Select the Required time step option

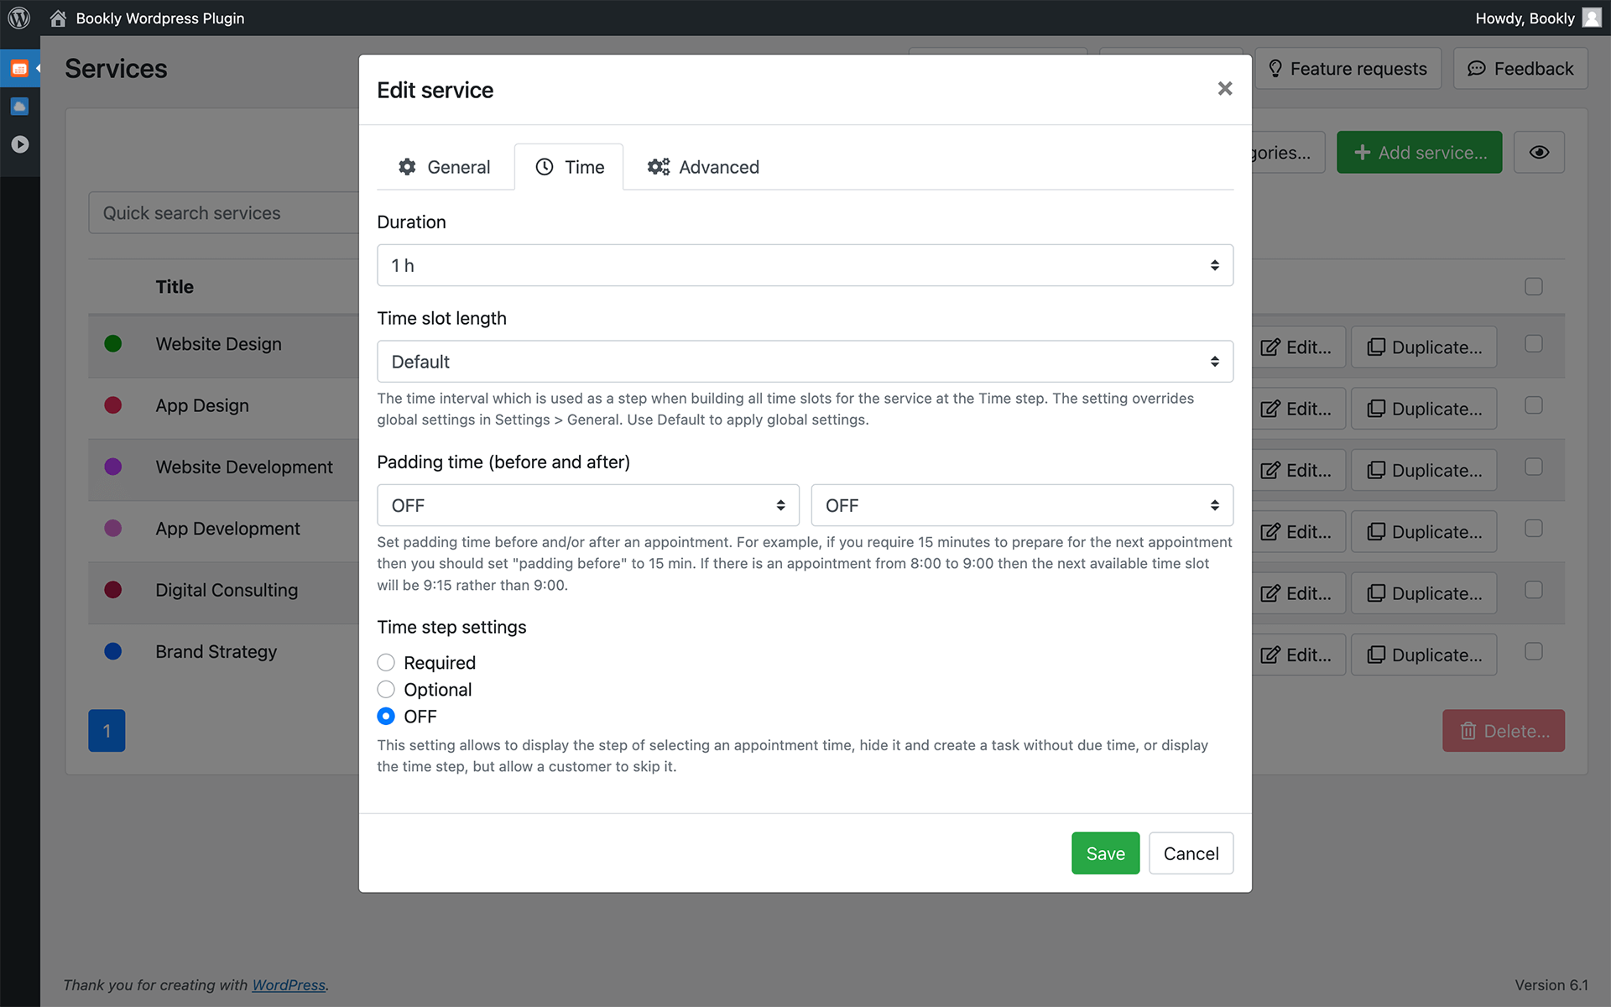386,663
